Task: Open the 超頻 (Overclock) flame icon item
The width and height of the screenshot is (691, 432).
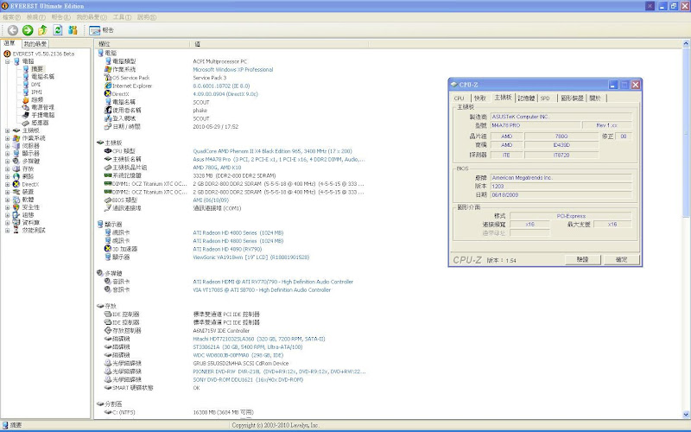Action: click(x=26, y=99)
